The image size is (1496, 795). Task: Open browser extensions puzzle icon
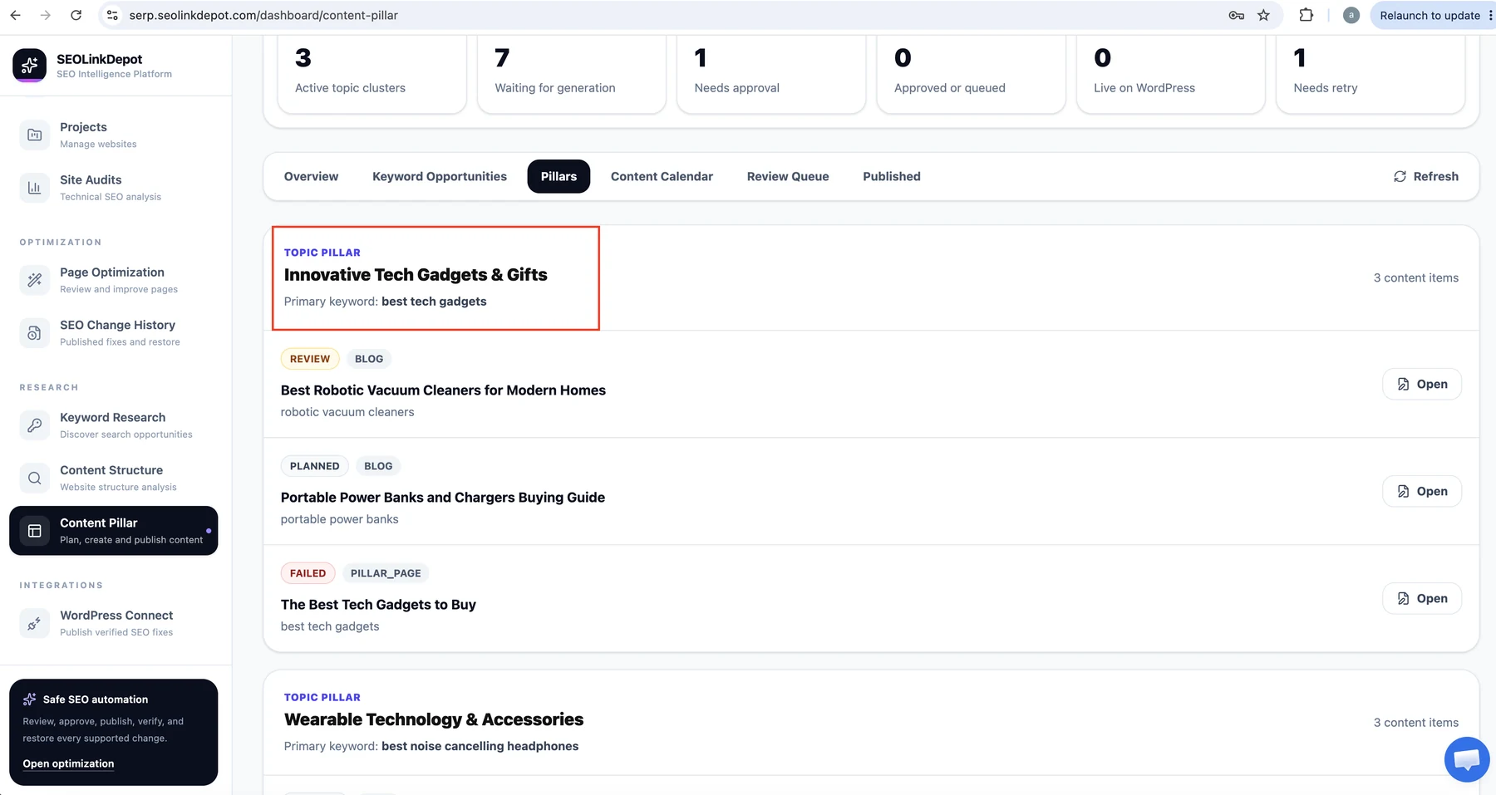pos(1306,15)
